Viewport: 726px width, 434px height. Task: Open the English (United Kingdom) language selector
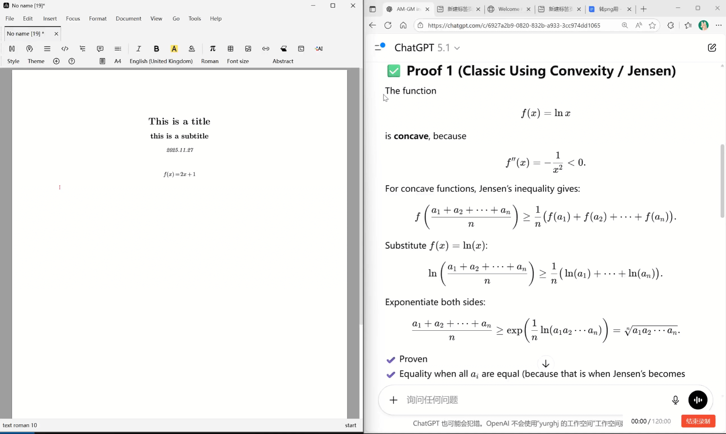click(x=161, y=61)
